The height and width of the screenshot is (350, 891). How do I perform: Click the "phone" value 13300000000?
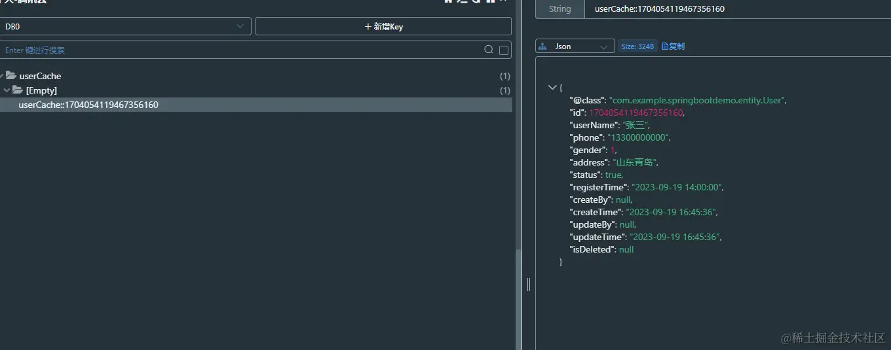pyautogui.click(x=638, y=137)
